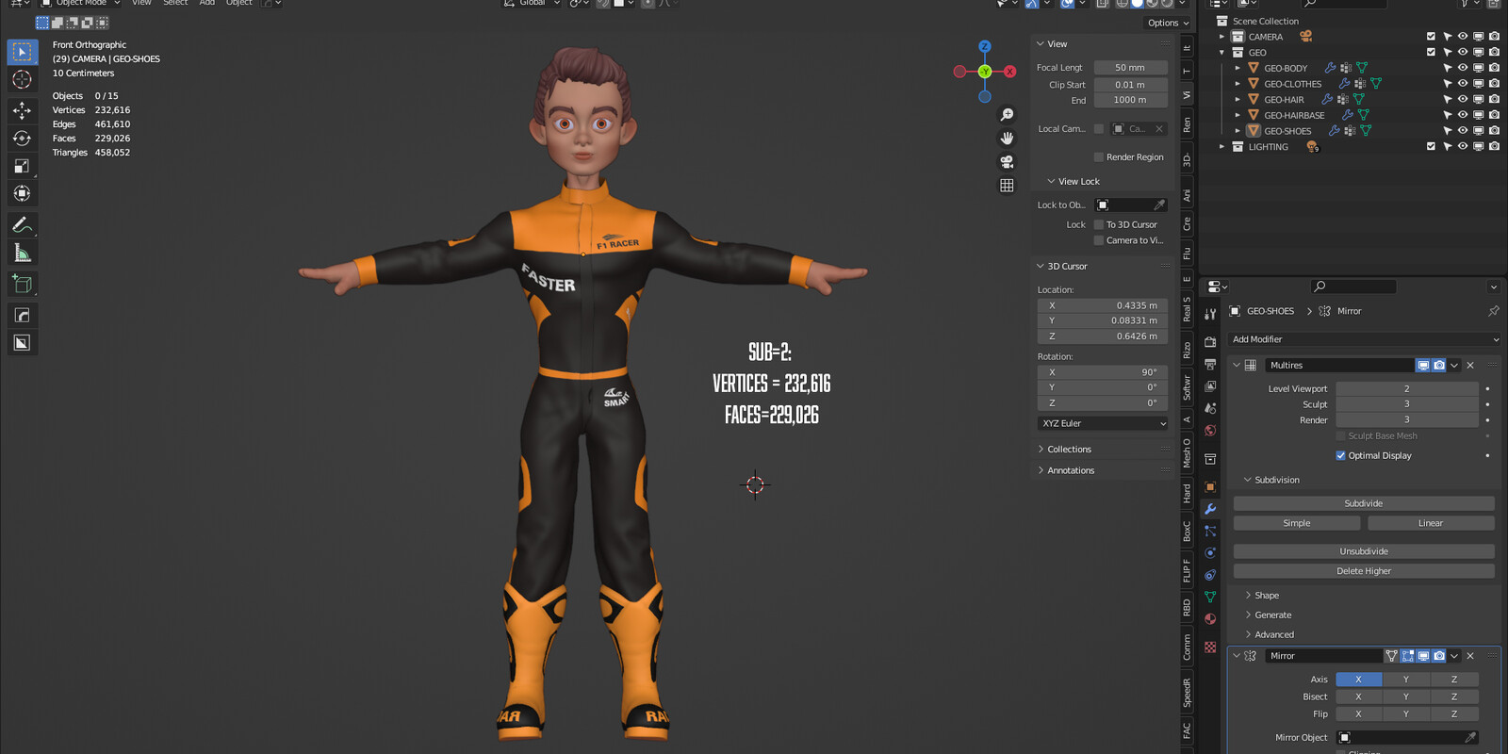The image size is (1508, 754).
Task: Toggle camera view gizmo icon
Action: click(x=1007, y=161)
